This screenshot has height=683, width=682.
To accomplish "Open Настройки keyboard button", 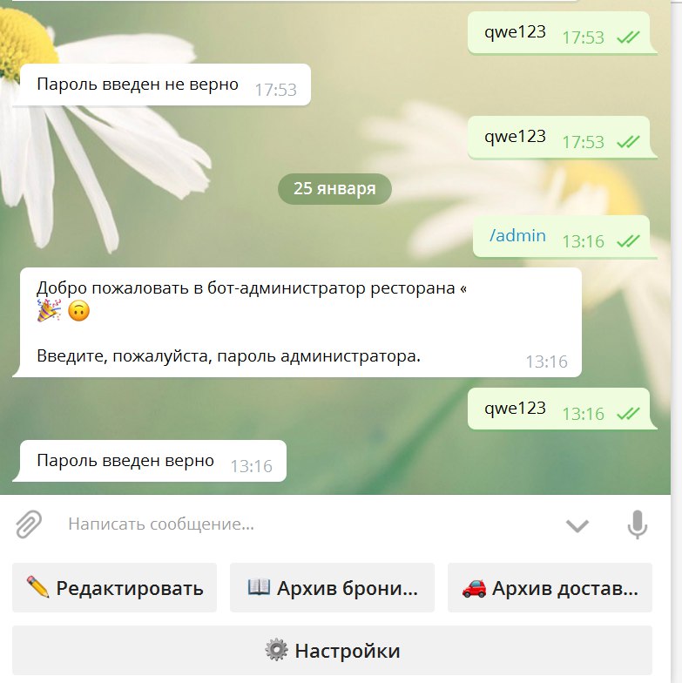I will click(x=333, y=650).
